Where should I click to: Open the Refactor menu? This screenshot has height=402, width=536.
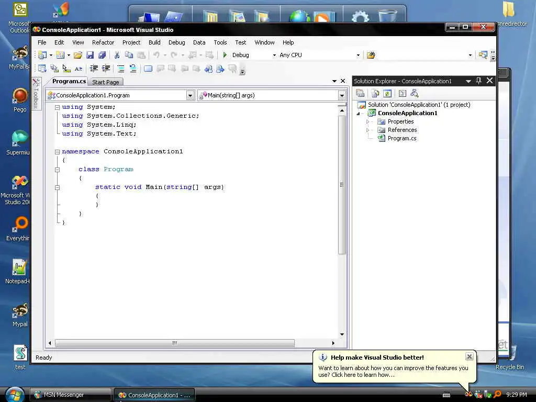point(103,42)
